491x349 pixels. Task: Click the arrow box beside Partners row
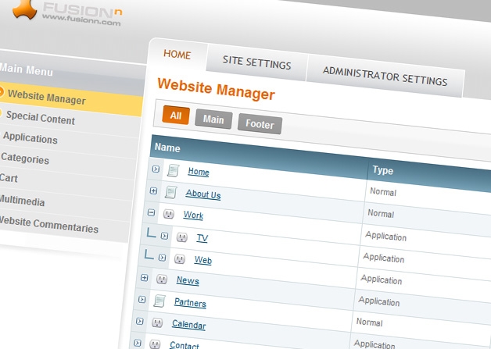coord(142,299)
